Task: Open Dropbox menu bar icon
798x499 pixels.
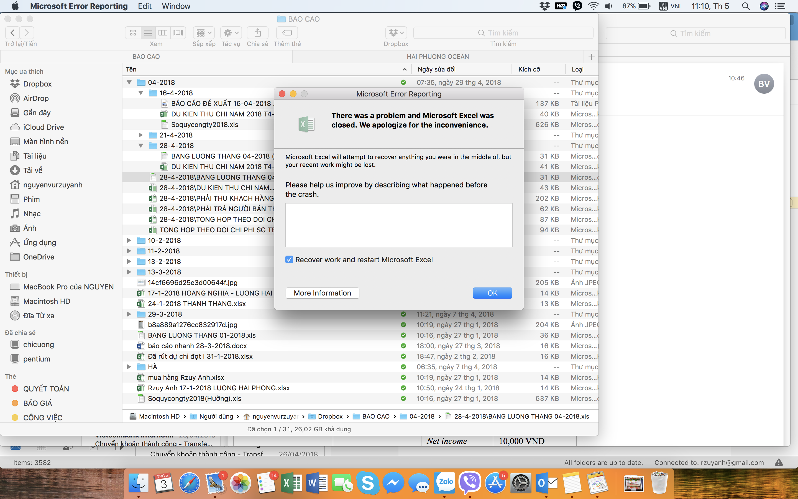Action: coord(545,6)
